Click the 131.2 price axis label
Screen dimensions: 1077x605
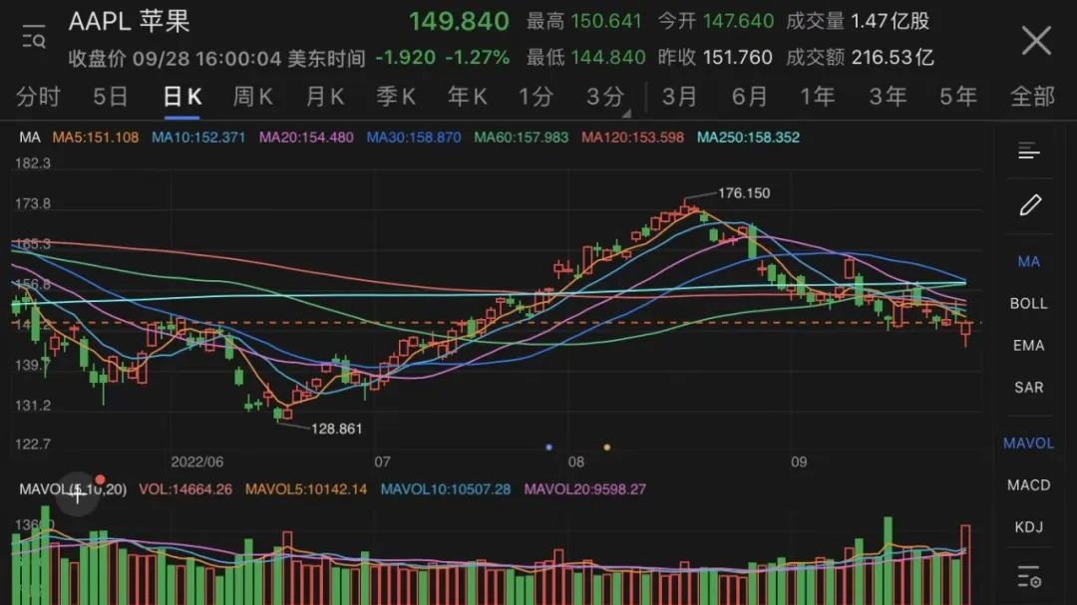click(32, 406)
